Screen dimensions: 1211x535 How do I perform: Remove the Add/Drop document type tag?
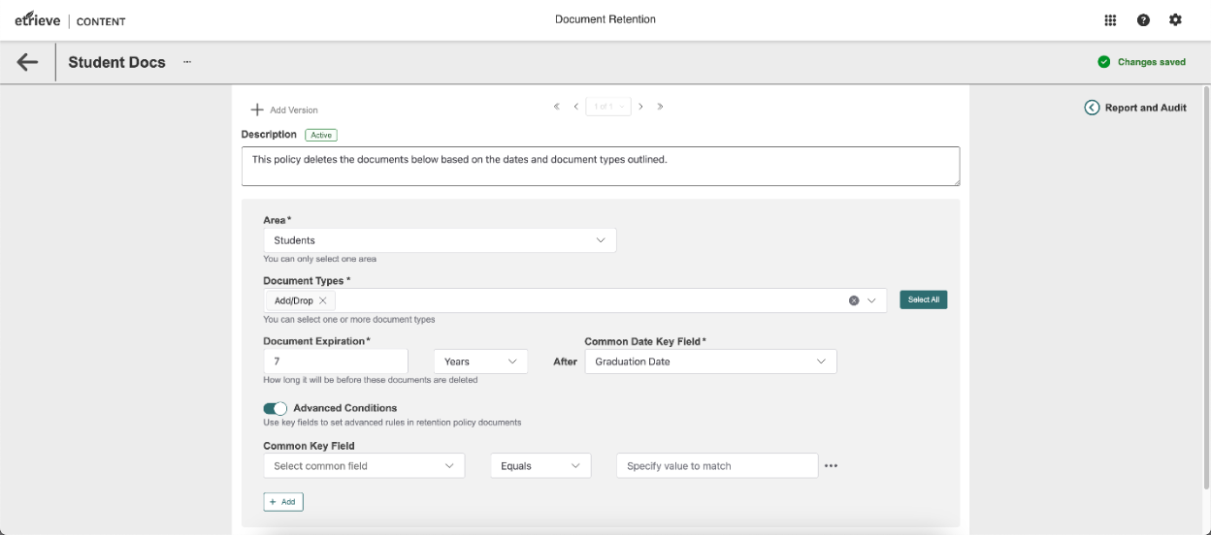click(x=322, y=300)
